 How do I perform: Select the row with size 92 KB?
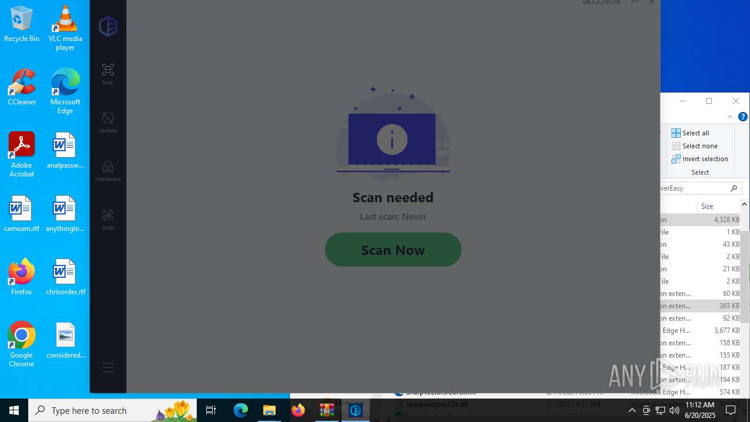pyautogui.click(x=700, y=318)
